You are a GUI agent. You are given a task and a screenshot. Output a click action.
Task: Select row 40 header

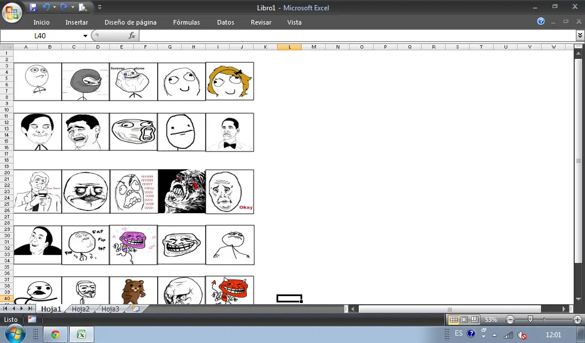coord(7,298)
